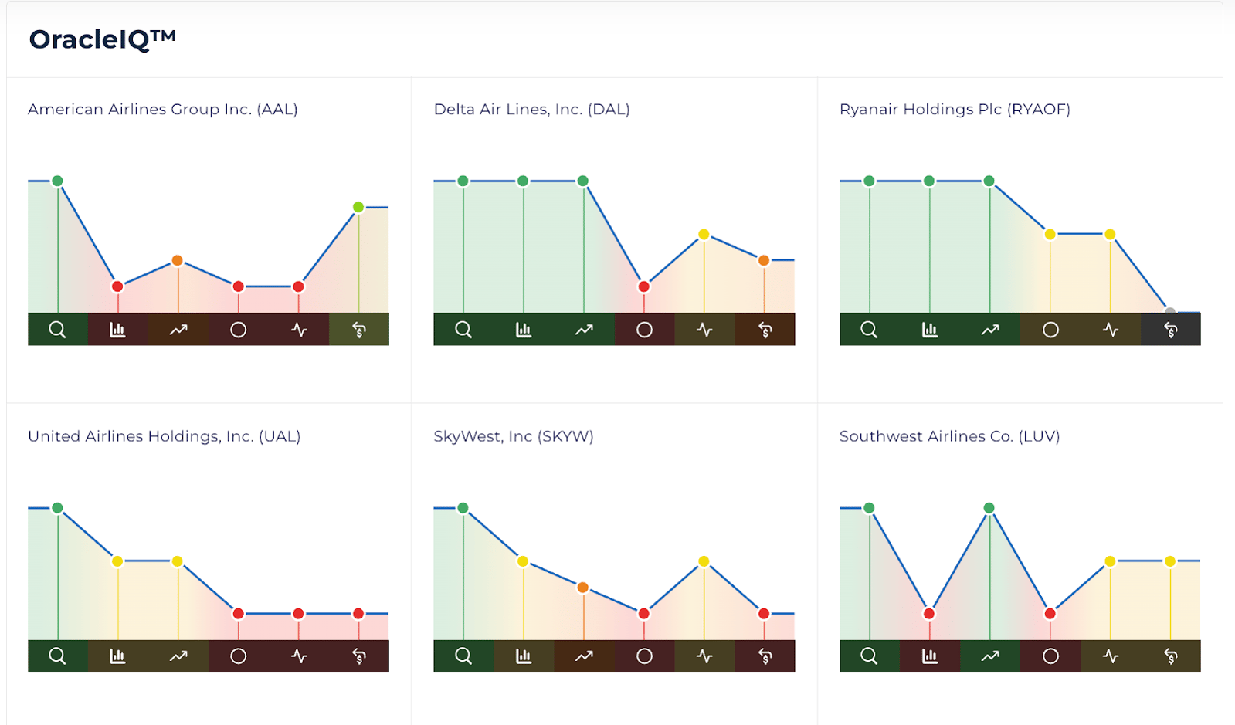1235x725 pixels.
Task: Click the bar chart icon under Delta chart
Action: pos(524,330)
